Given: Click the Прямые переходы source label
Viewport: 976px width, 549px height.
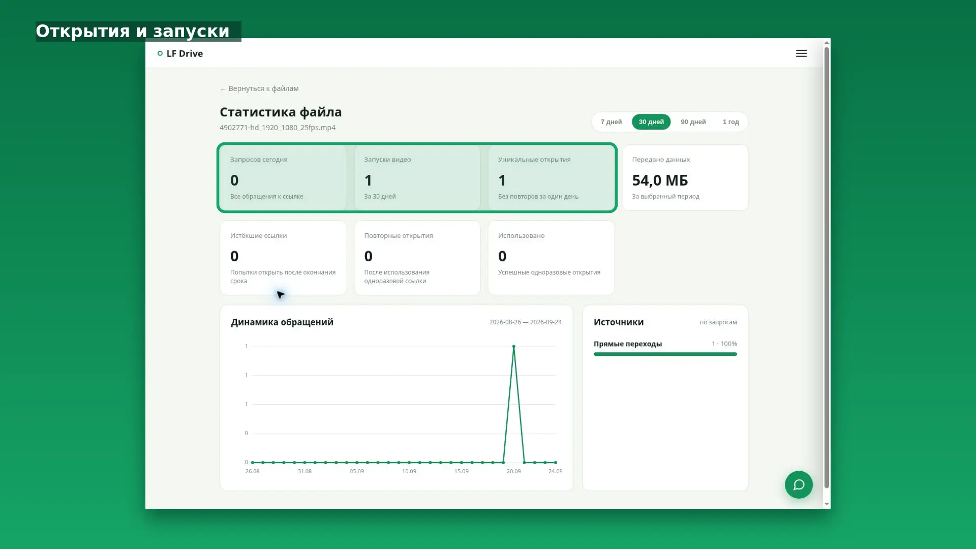Looking at the screenshot, I should tap(628, 344).
